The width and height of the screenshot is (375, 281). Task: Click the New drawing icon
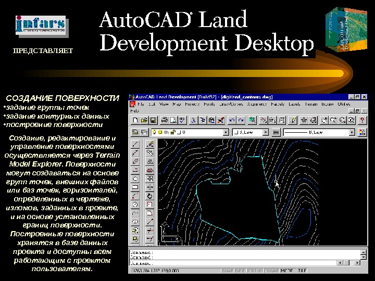135,120
